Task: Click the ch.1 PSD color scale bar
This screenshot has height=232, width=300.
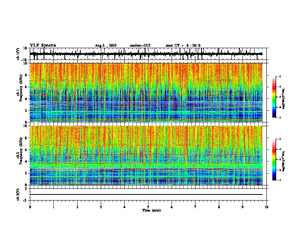Action: [x=274, y=97]
